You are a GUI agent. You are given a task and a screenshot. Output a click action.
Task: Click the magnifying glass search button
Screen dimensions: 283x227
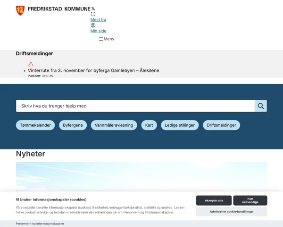[x=261, y=106]
